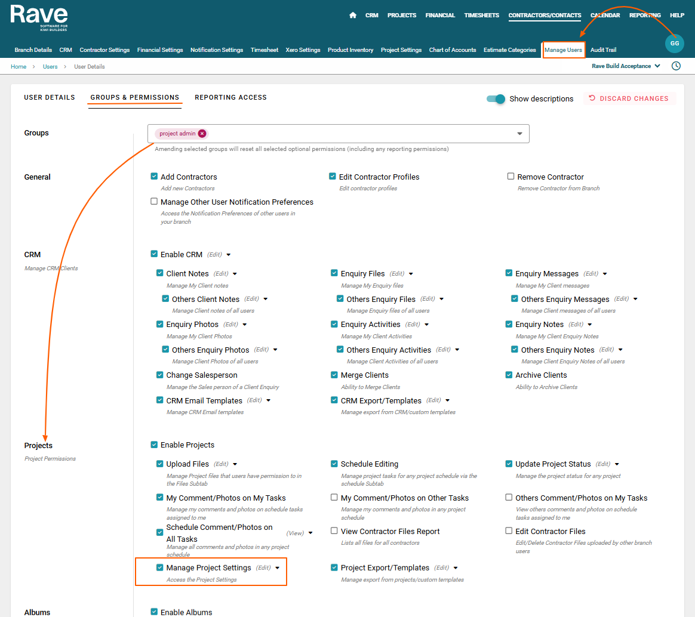Open Projects in top navigation
Viewport: 695px width, 617px height.
point(402,16)
